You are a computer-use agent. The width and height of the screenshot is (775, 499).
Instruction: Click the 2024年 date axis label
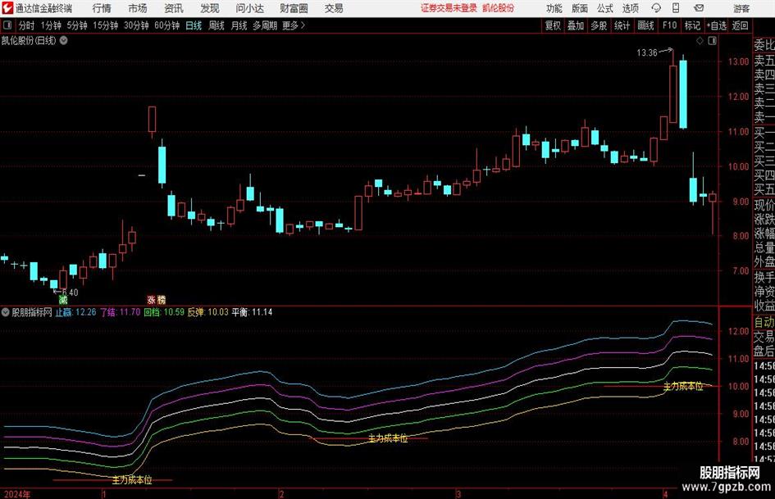click(x=16, y=494)
